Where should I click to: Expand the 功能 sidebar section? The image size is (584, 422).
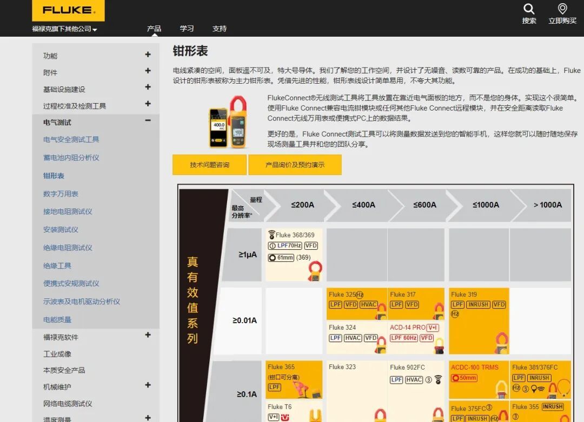[x=148, y=55]
